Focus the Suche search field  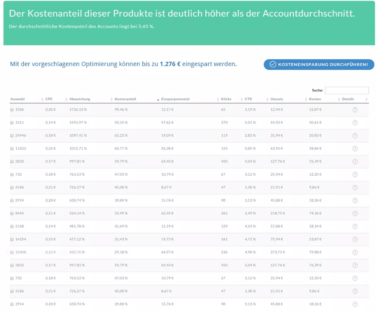346,90
